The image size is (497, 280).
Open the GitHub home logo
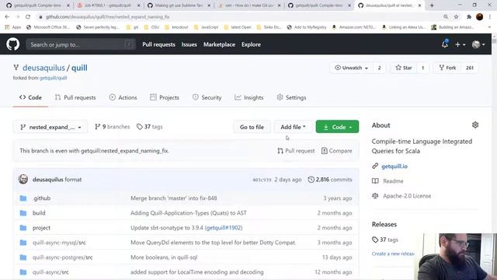(12, 44)
